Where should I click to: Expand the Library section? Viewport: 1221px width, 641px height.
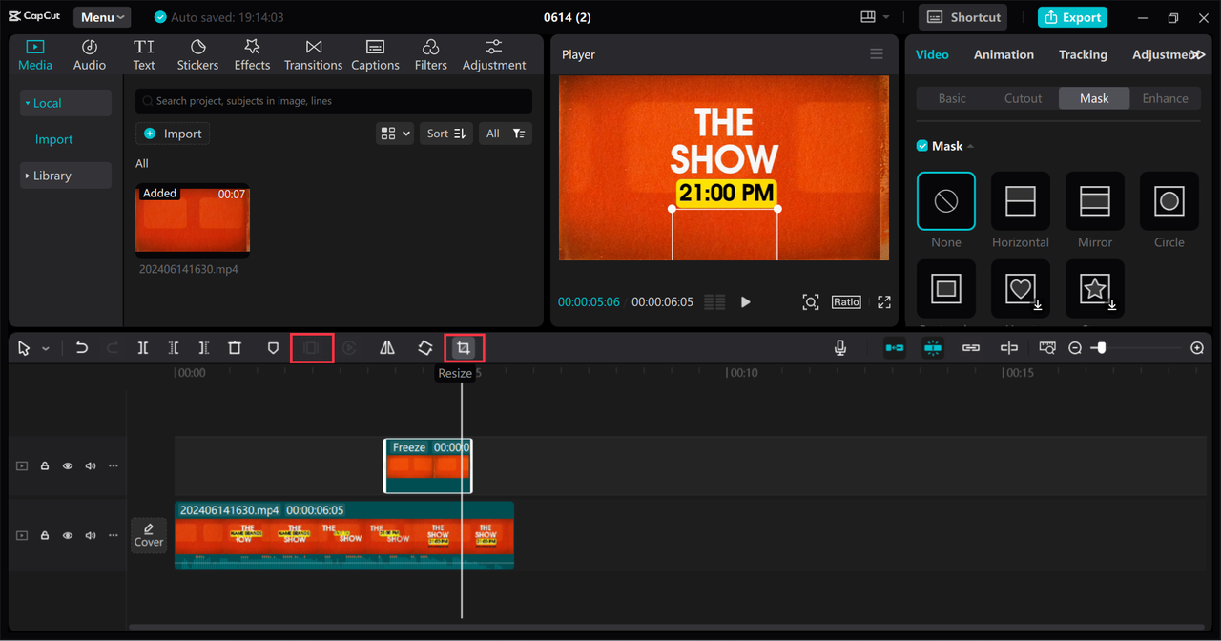(52, 176)
